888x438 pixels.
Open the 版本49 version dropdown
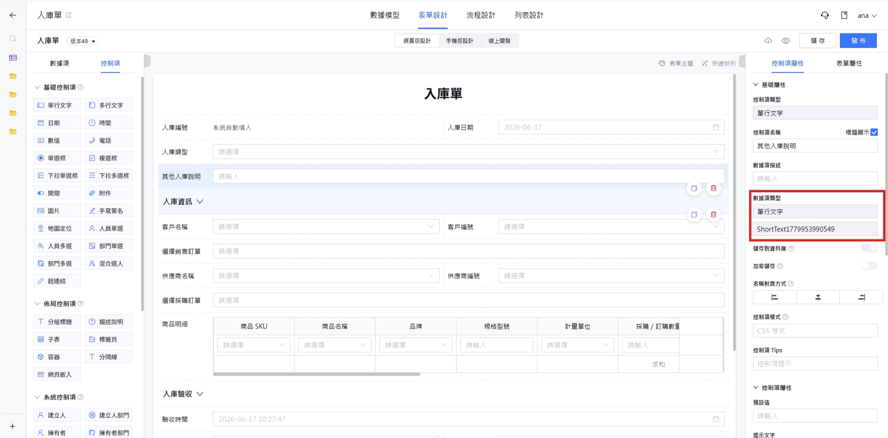click(83, 41)
